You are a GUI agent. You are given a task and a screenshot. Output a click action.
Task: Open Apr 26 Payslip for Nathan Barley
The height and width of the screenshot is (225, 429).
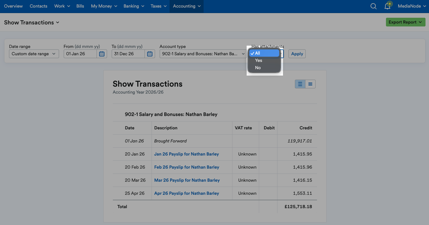pyautogui.click(x=186, y=193)
